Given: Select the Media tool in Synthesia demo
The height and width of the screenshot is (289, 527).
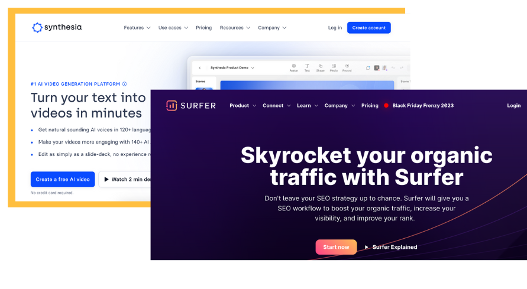Looking at the screenshot, I should click(334, 67).
